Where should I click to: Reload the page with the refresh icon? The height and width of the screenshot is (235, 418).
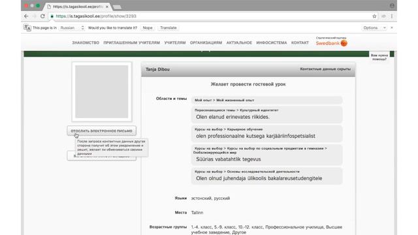click(42, 16)
